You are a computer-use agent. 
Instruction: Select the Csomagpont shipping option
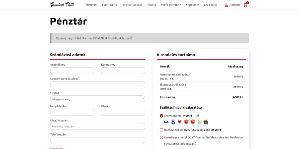(161, 116)
